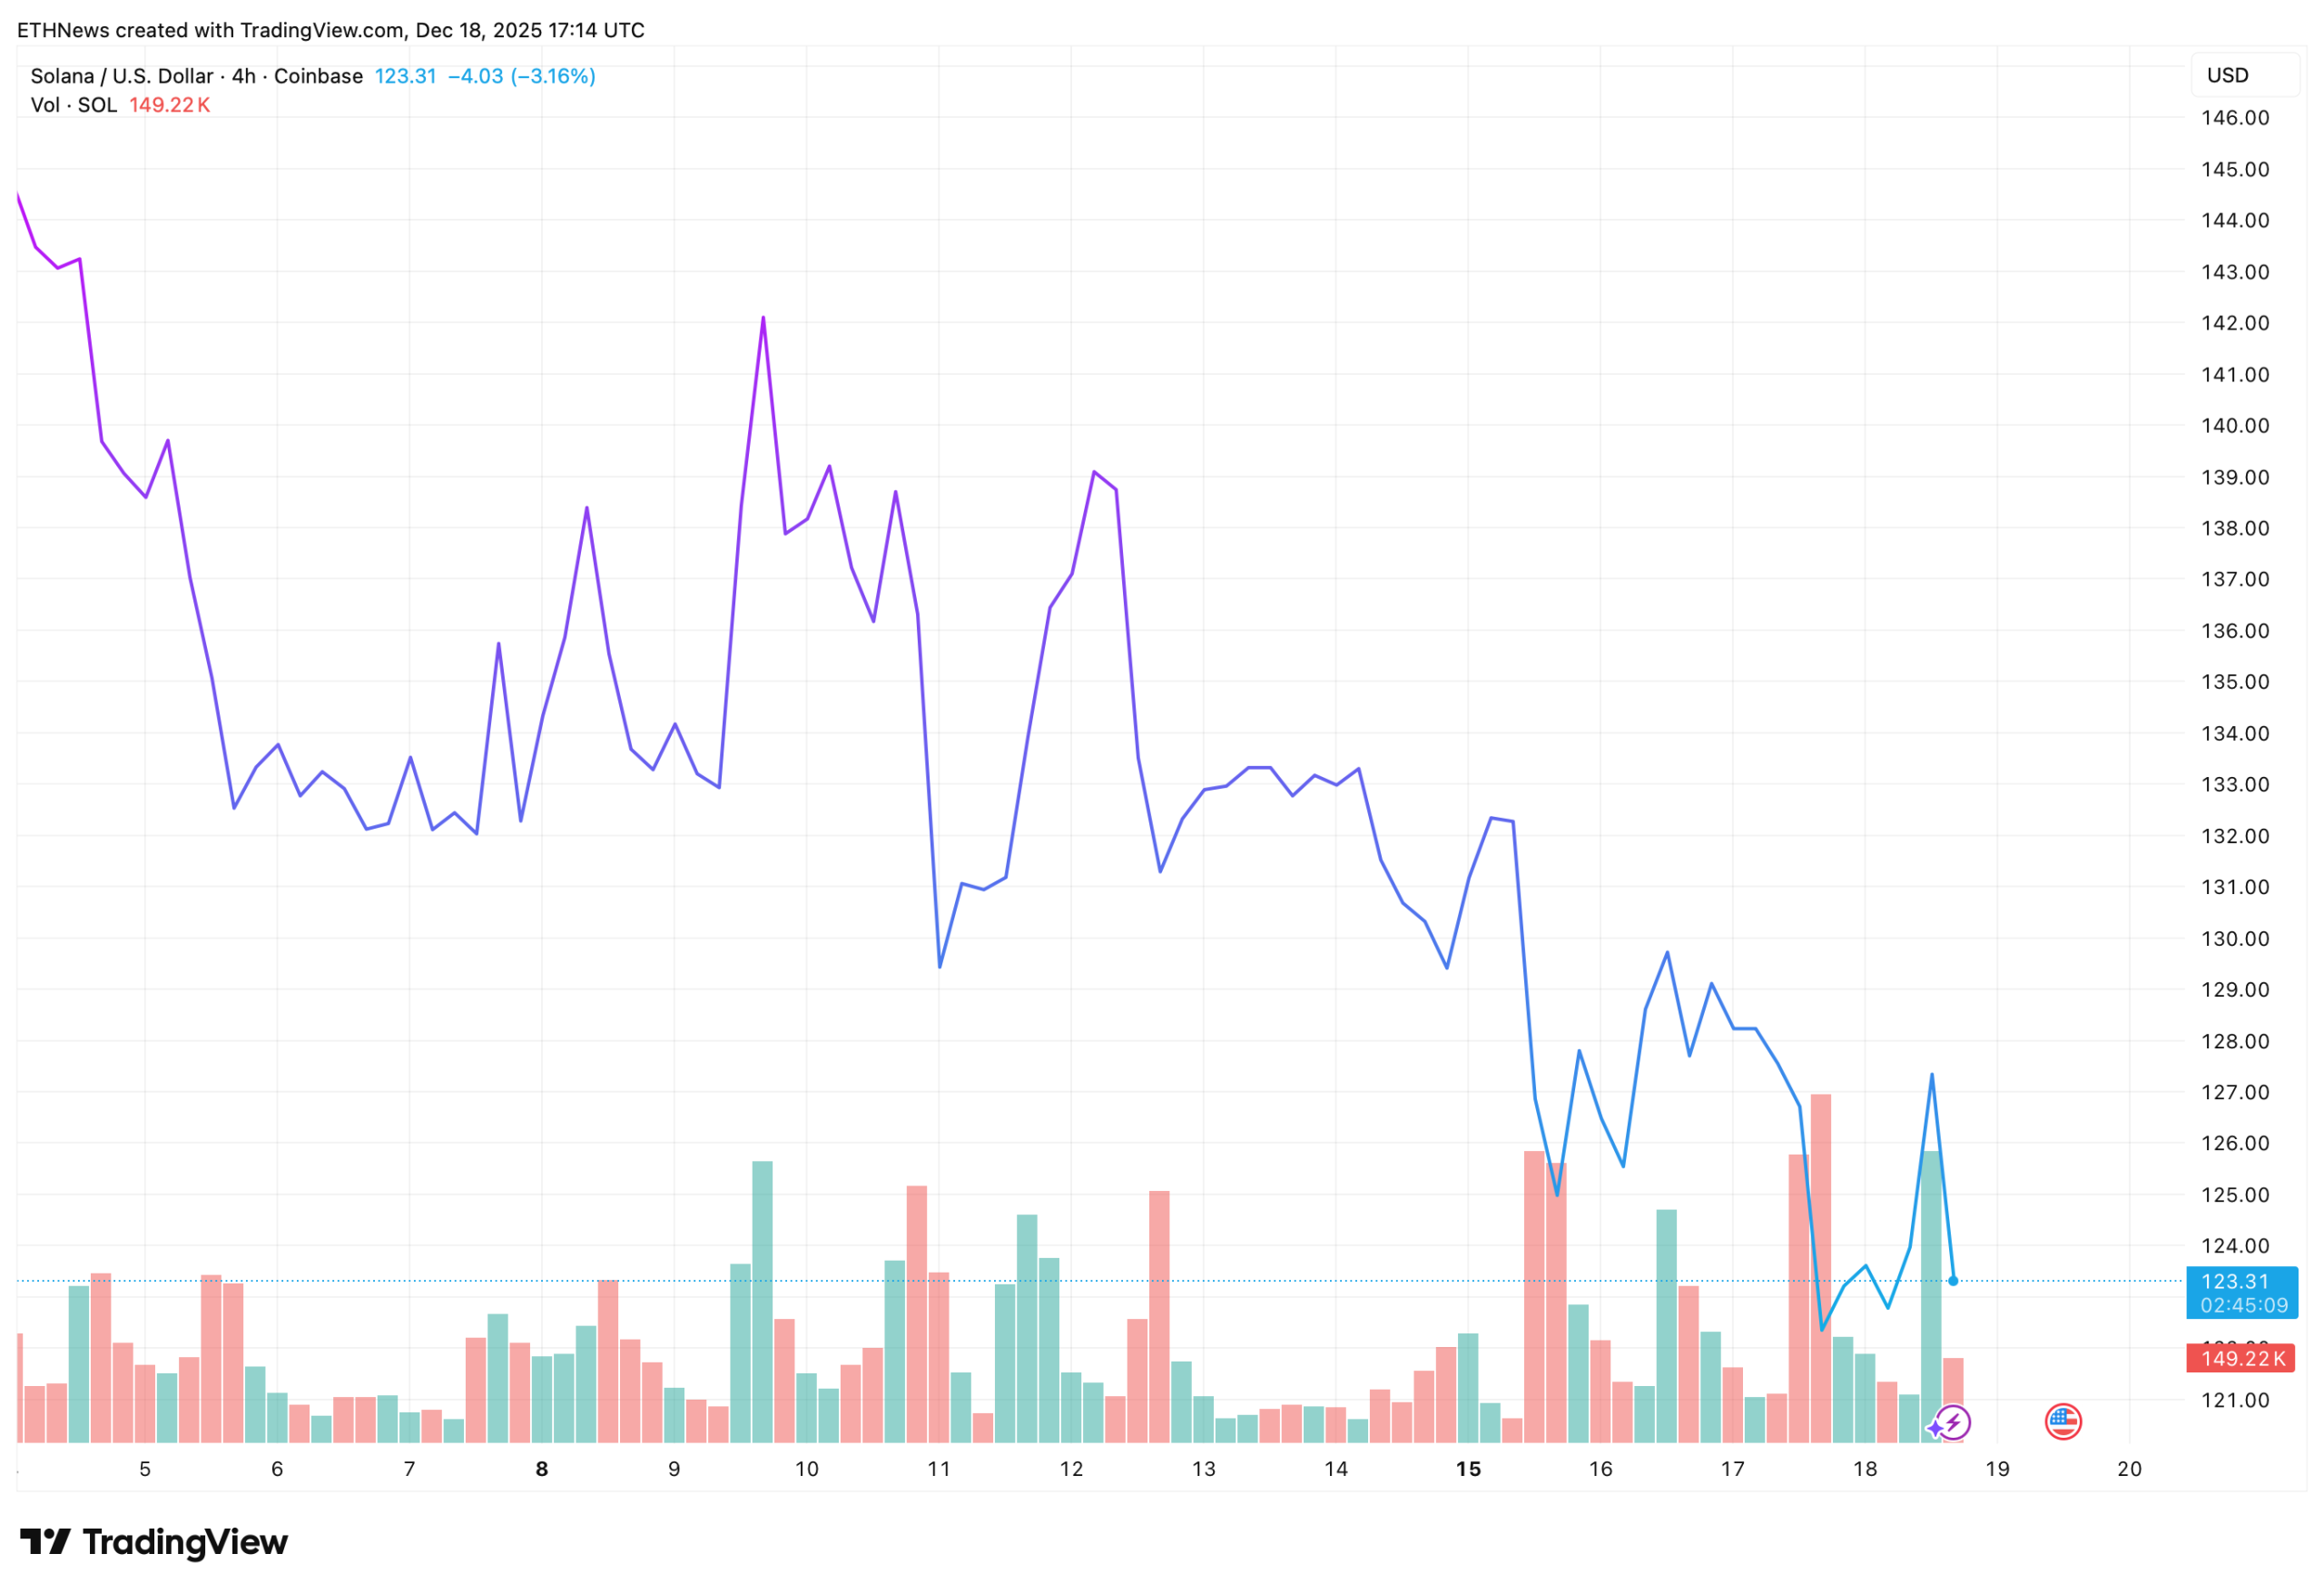Click the 20 date label on the time axis
This screenshot has height=1593, width=2324.
(x=2129, y=1469)
